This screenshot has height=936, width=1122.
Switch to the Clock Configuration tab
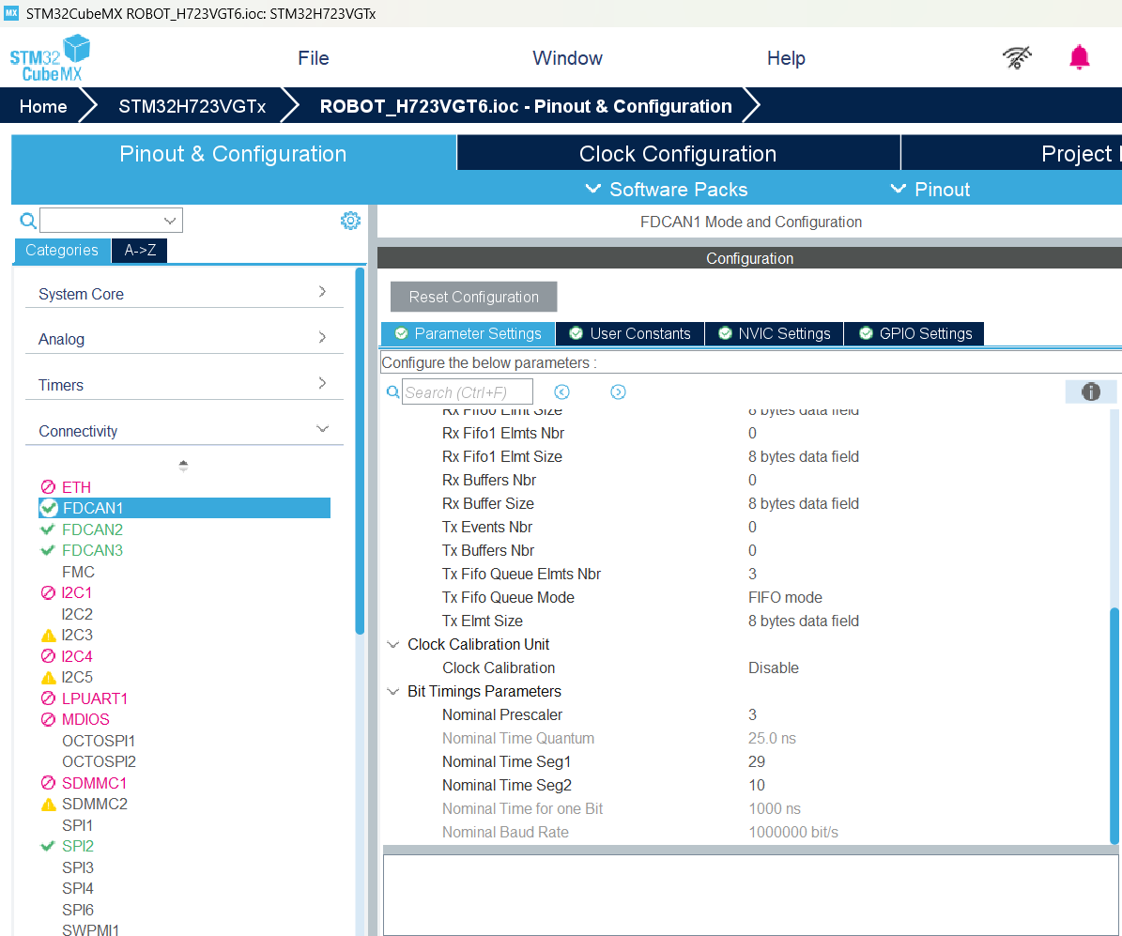click(x=678, y=153)
